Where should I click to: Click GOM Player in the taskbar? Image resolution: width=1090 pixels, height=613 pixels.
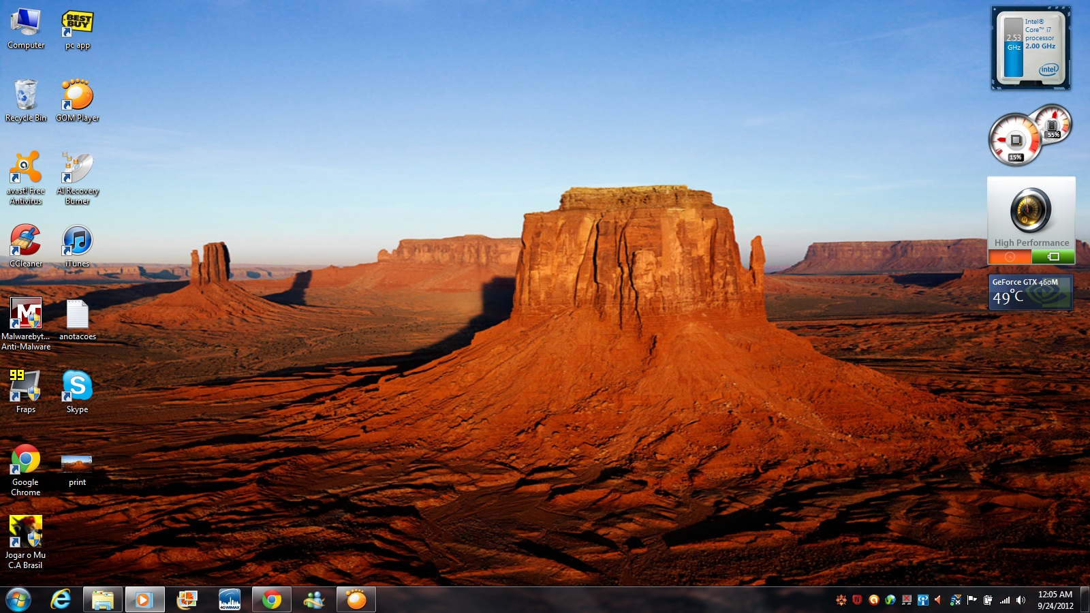pyautogui.click(x=356, y=600)
